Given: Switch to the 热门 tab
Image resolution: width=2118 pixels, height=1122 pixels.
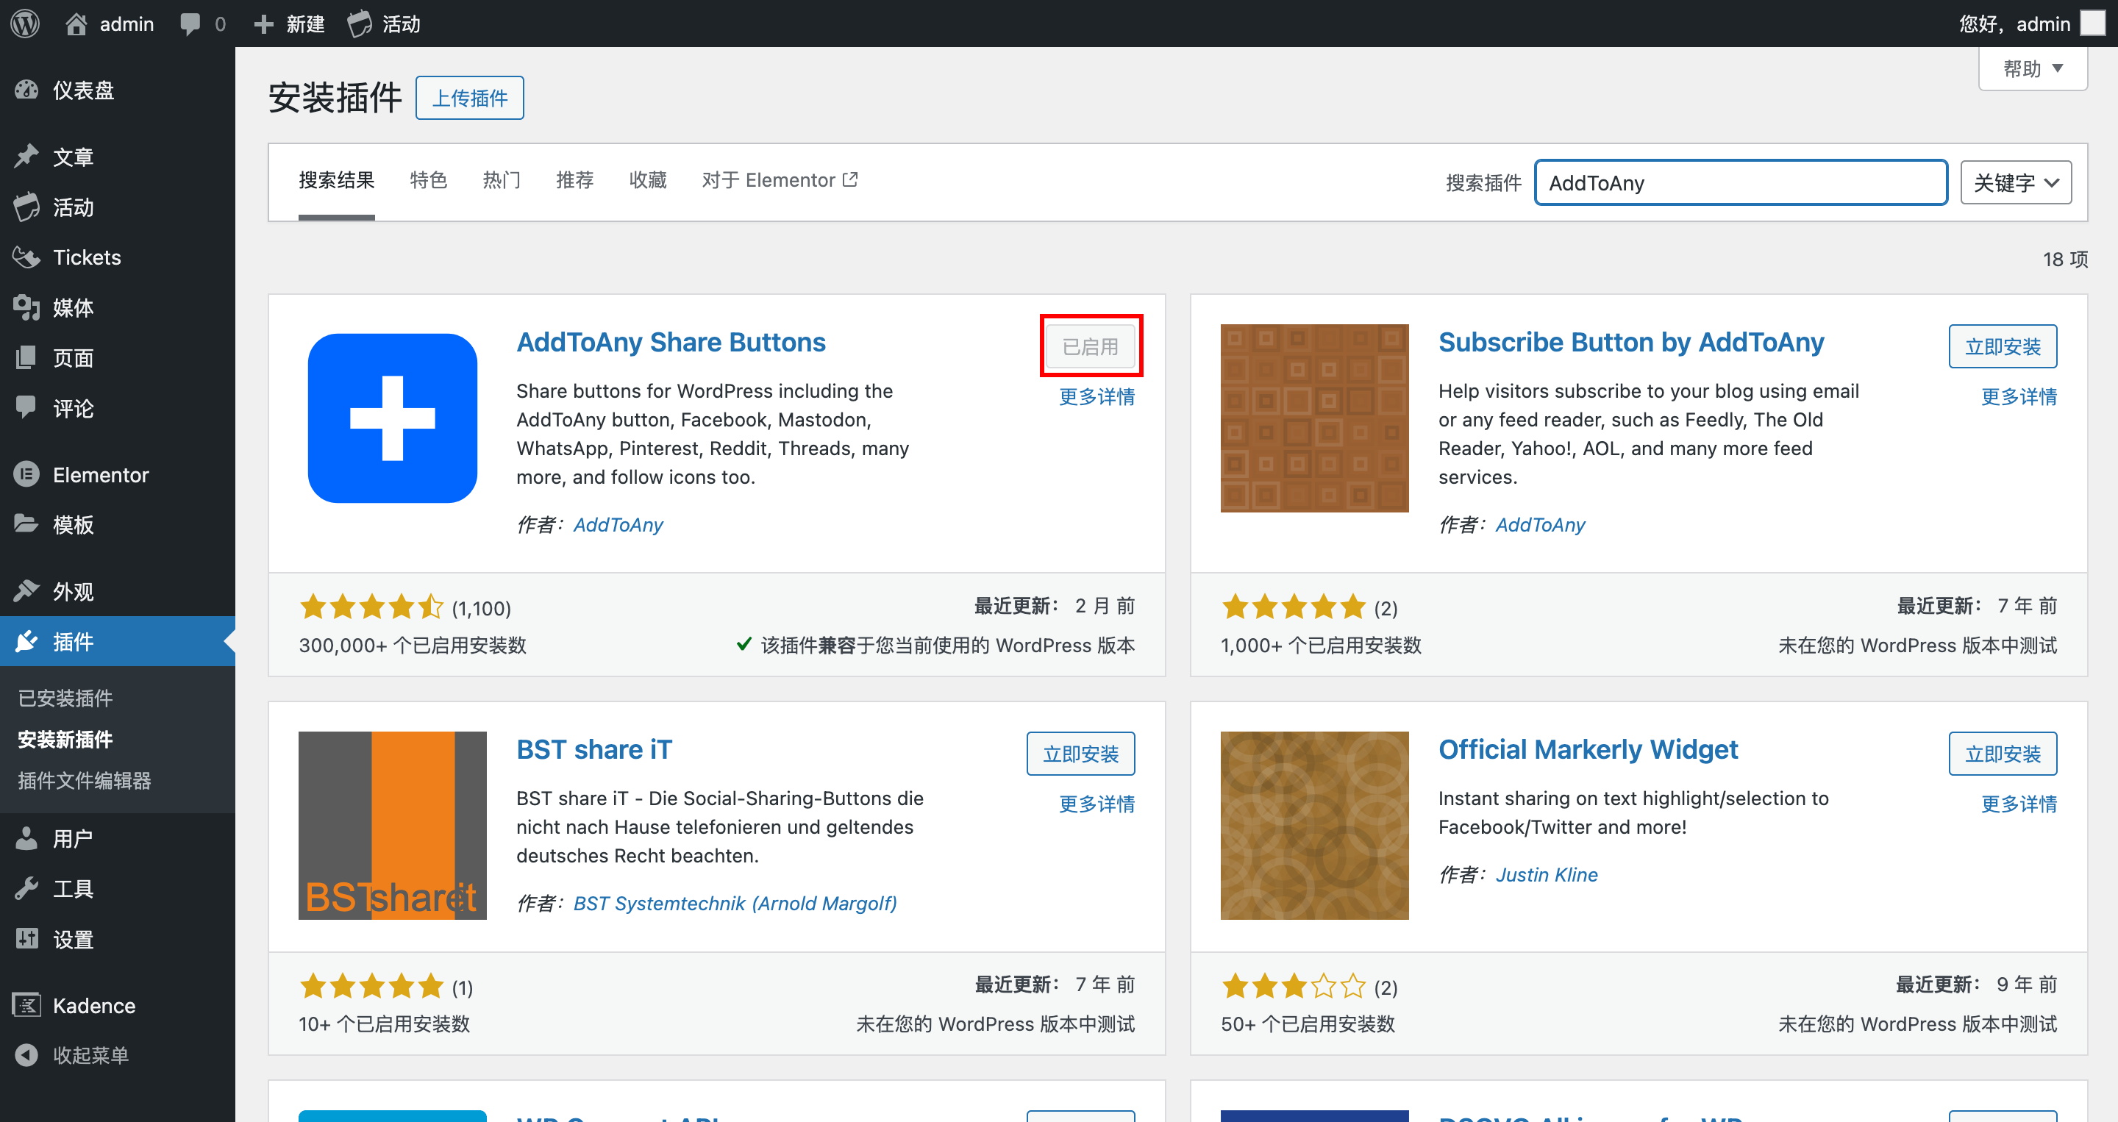Looking at the screenshot, I should [502, 180].
